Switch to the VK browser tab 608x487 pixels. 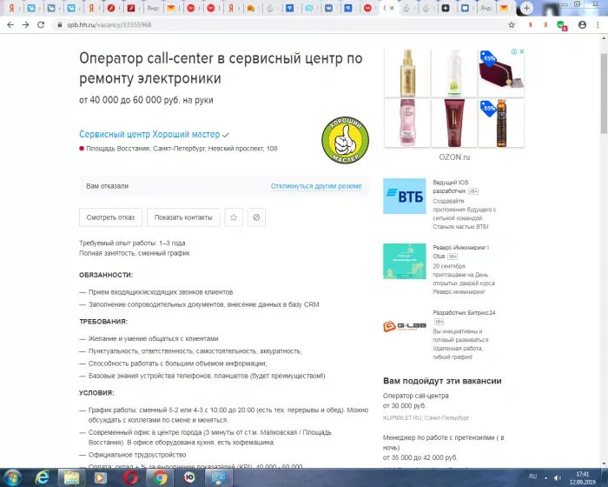(328, 8)
